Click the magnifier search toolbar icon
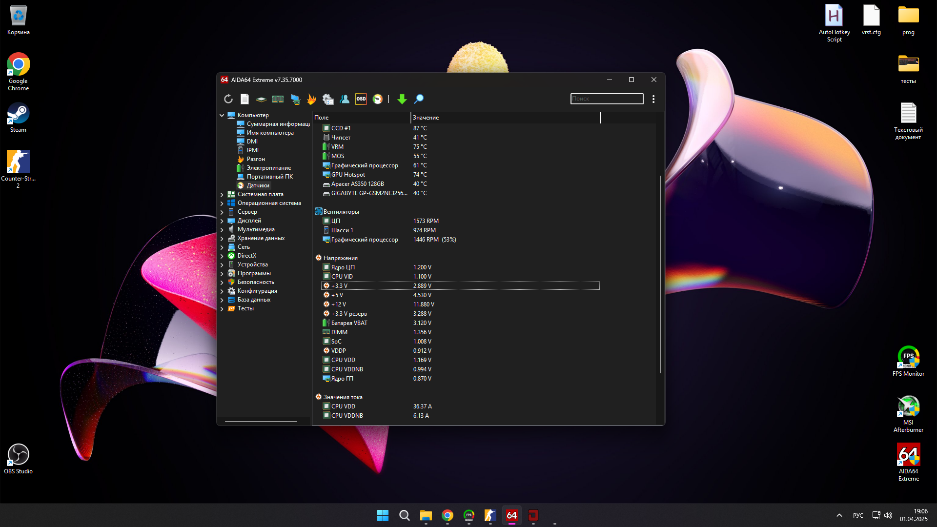 pos(419,99)
